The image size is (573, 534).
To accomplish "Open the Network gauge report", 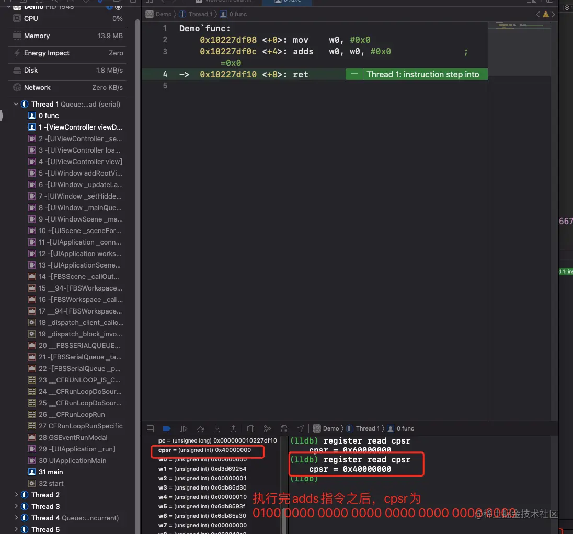I will click(67, 87).
